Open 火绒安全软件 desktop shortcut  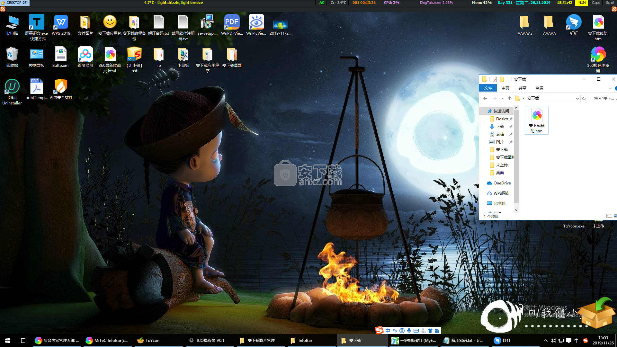pos(61,90)
